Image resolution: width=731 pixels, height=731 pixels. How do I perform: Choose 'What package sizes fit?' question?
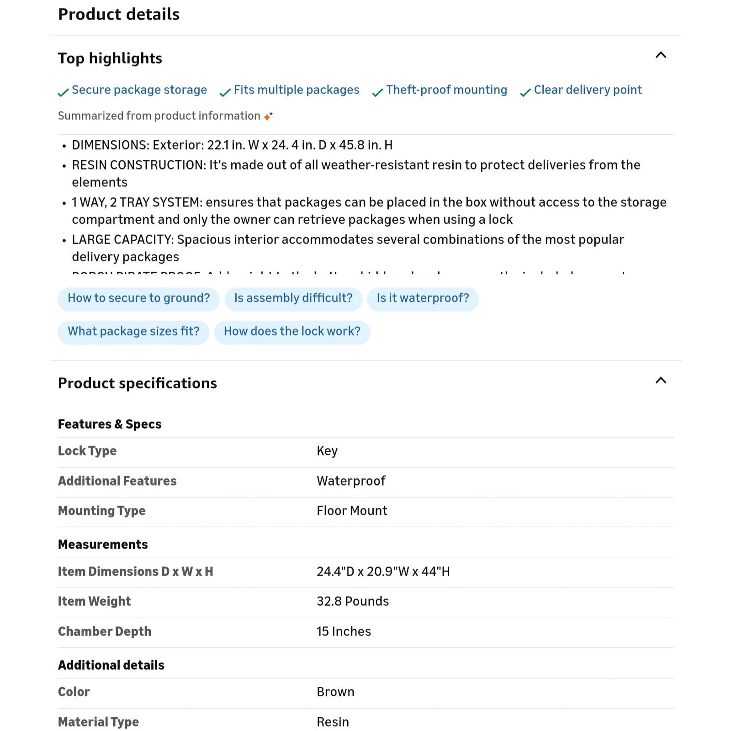(133, 332)
